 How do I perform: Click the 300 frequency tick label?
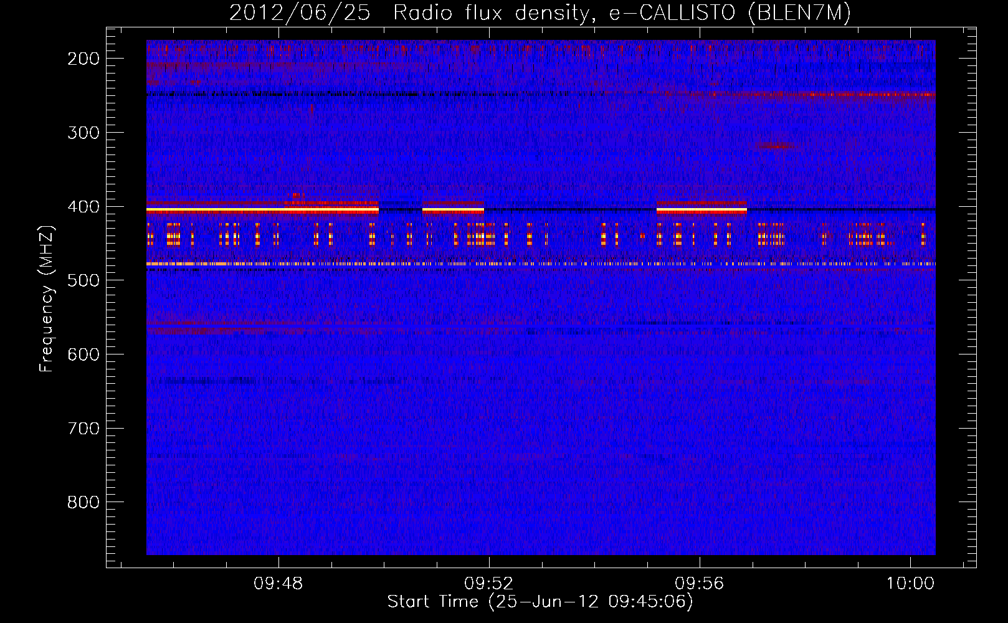pos(83,133)
